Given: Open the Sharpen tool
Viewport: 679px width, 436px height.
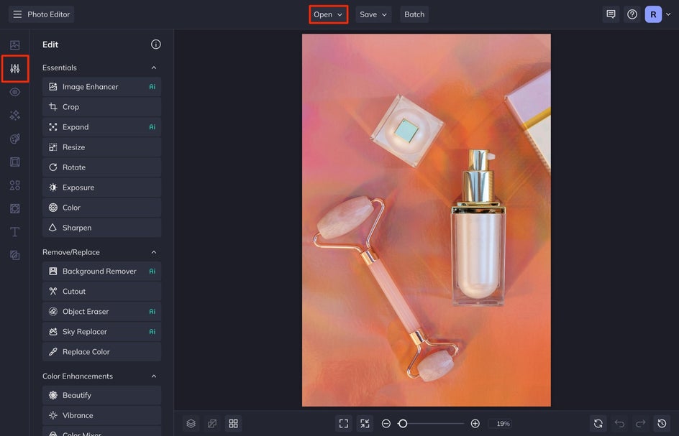Looking at the screenshot, I should (101, 228).
